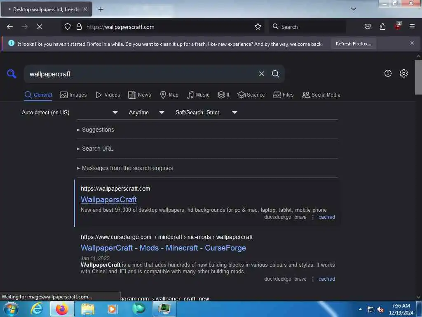Open the uBlock Origin extension icon
The image size is (422, 317).
(398, 26)
